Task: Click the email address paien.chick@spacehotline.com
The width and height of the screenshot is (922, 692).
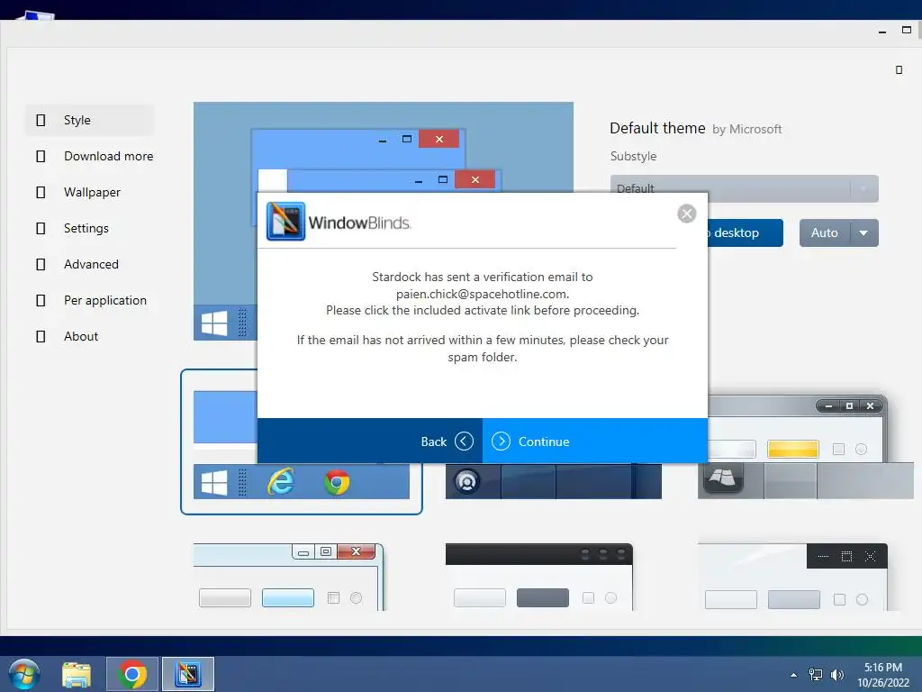Action: [x=483, y=294]
